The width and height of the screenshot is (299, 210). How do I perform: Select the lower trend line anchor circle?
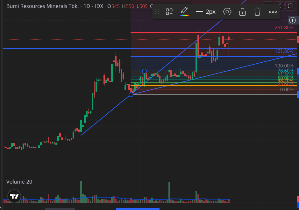(x=131, y=94)
